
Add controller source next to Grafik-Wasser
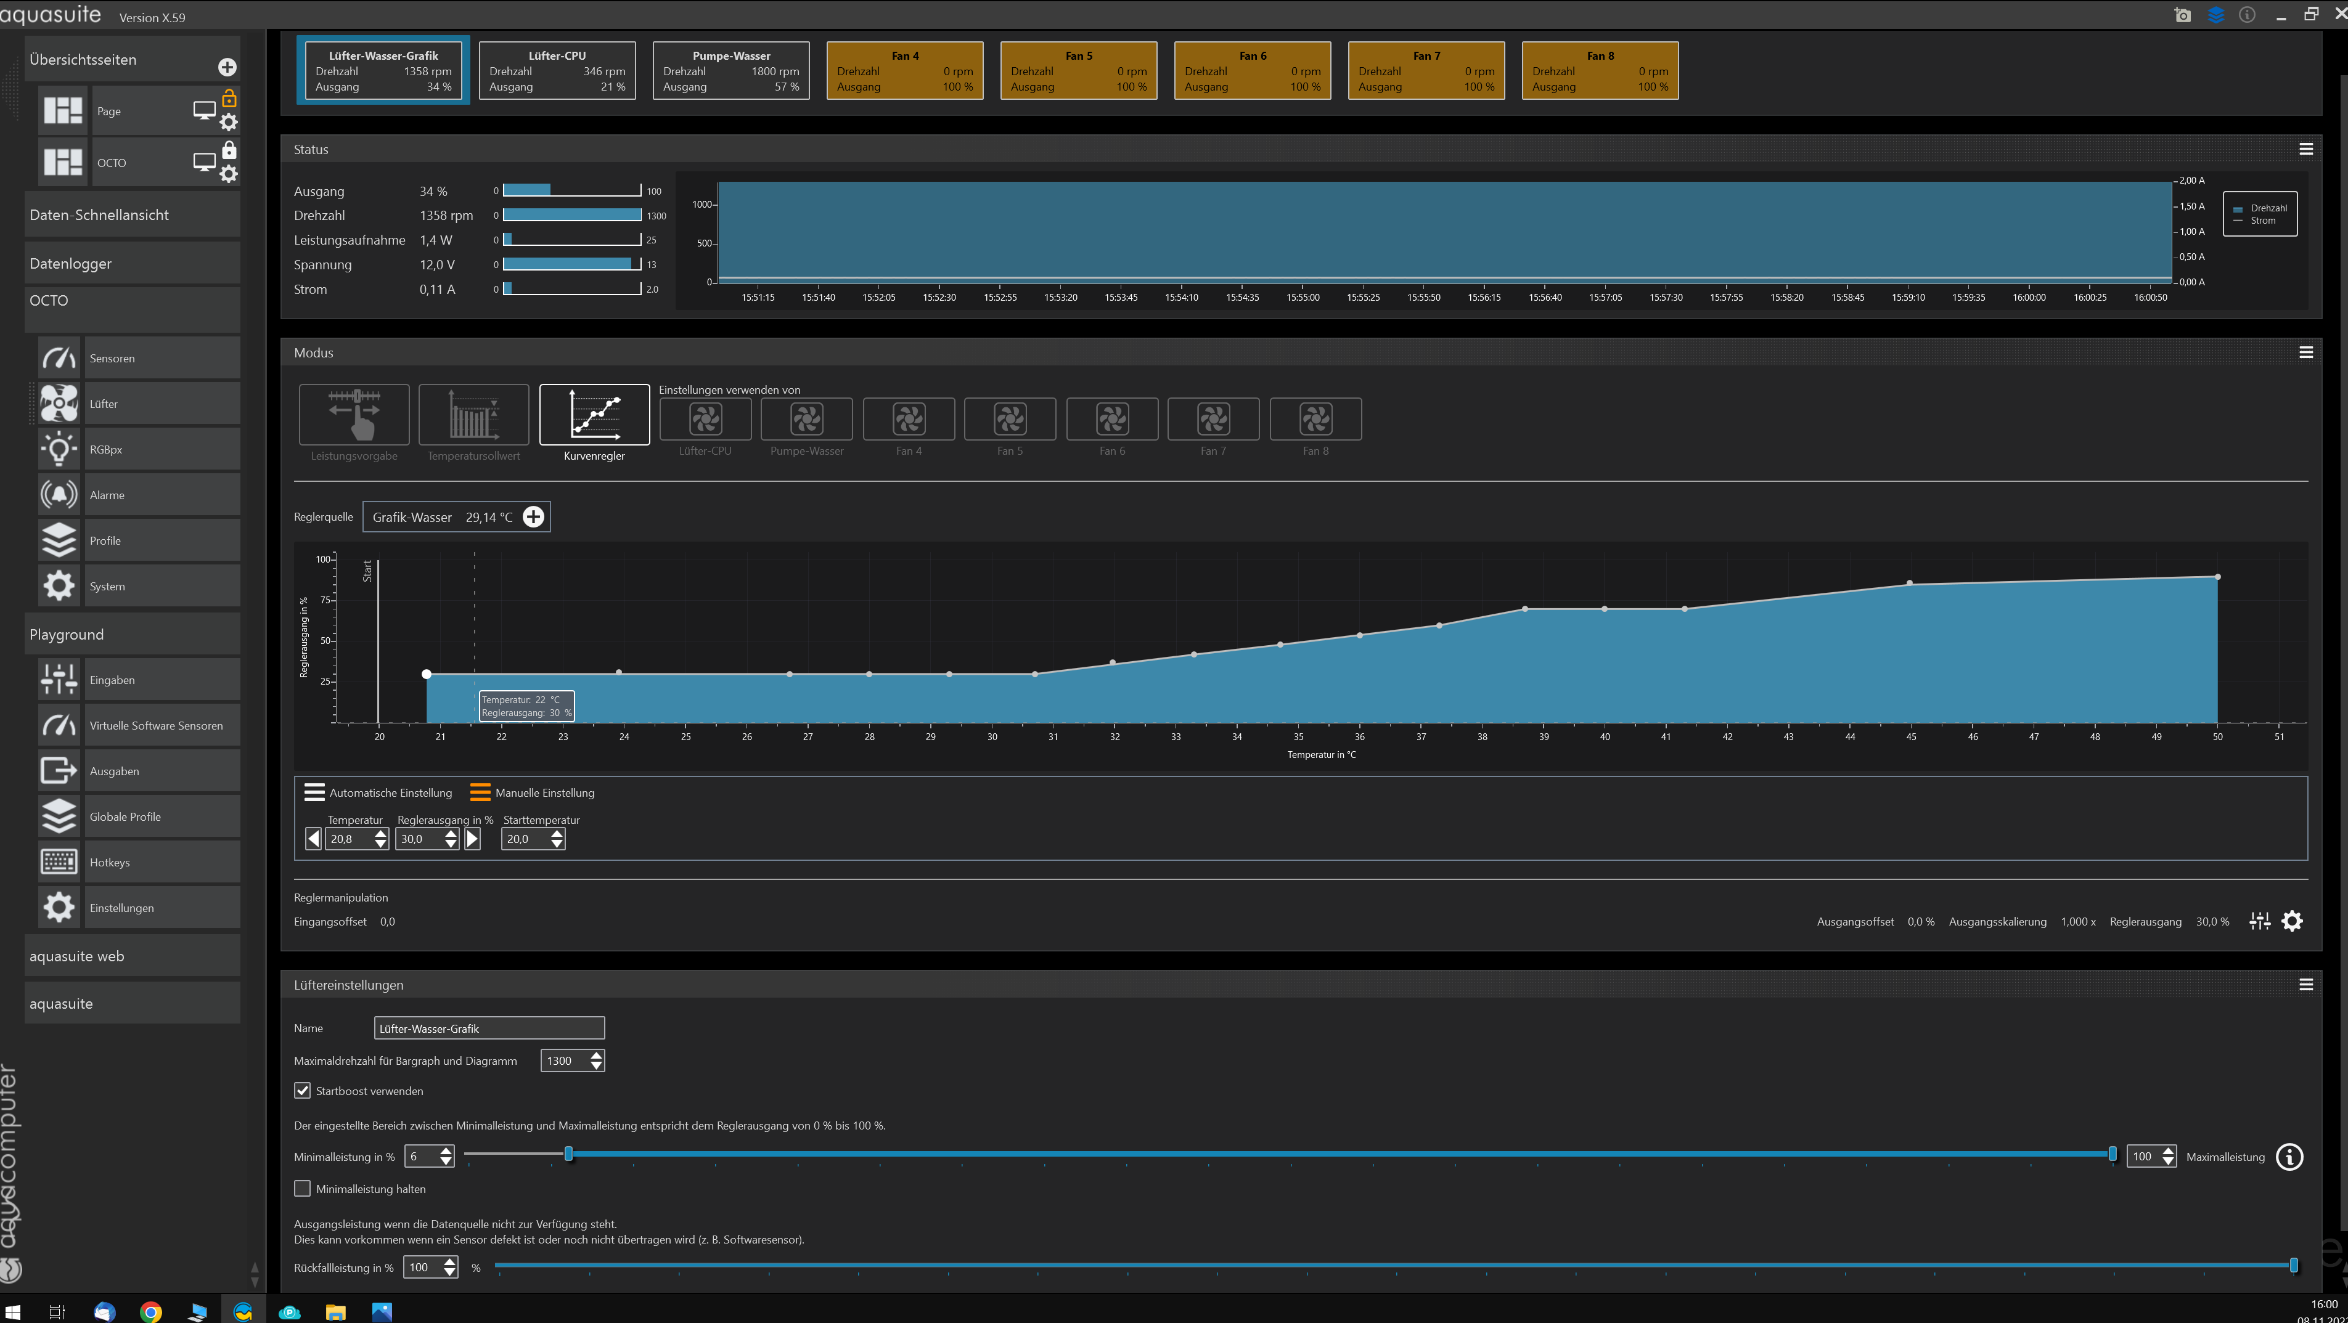(x=533, y=516)
